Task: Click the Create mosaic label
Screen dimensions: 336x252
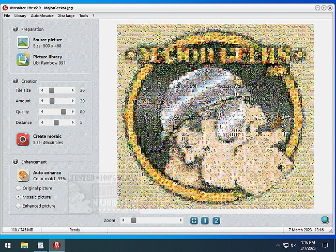Action: point(47,136)
